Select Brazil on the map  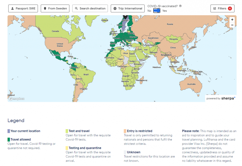point(86,74)
